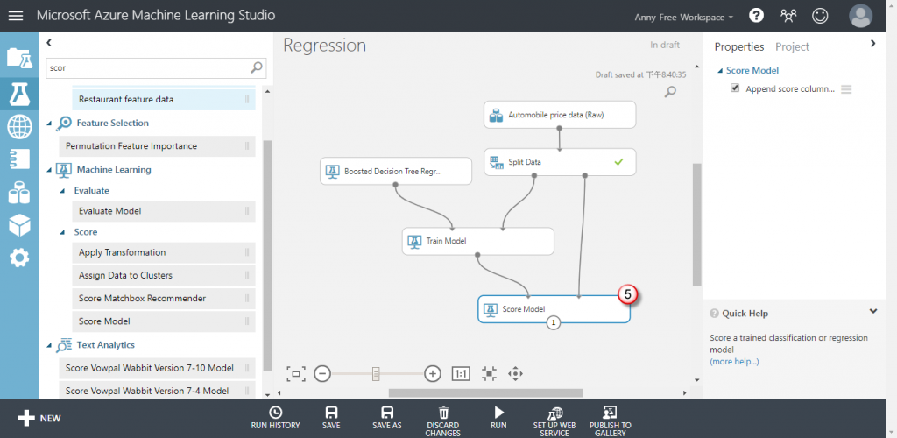Image resolution: width=897 pixels, height=438 pixels.
Task: Toggle the Append score columns checkbox
Action: (x=735, y=88)
